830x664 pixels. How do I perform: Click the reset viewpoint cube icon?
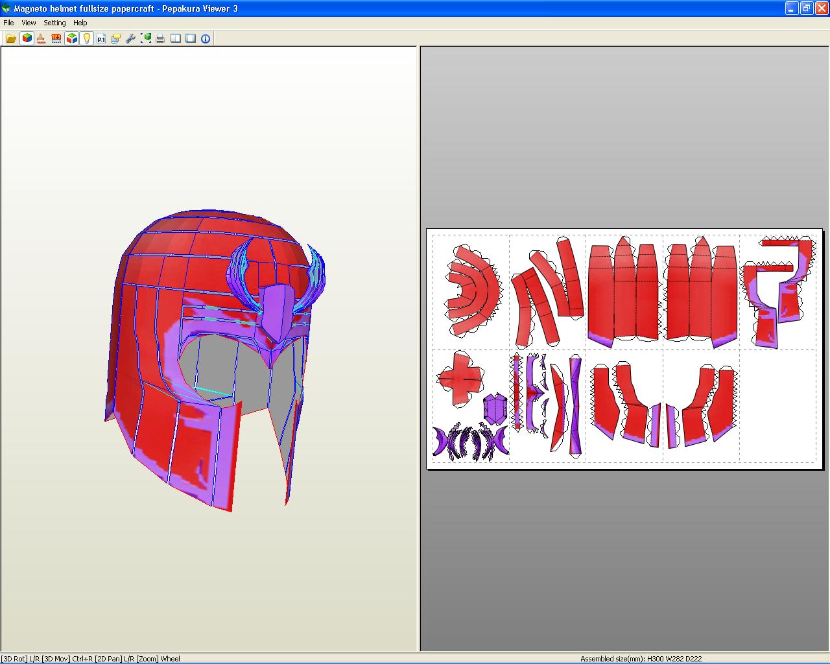[146, 38]
